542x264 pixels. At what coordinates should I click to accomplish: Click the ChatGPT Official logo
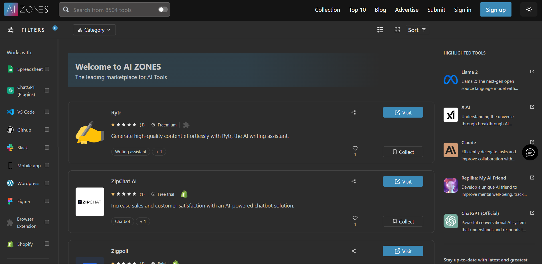click(451, 221)
